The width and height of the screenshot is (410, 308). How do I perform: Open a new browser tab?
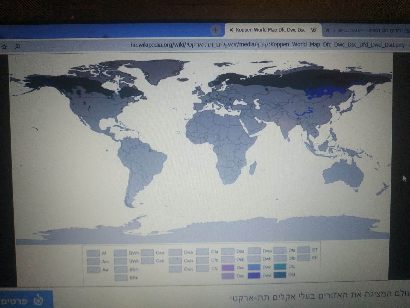click(216, 30)
